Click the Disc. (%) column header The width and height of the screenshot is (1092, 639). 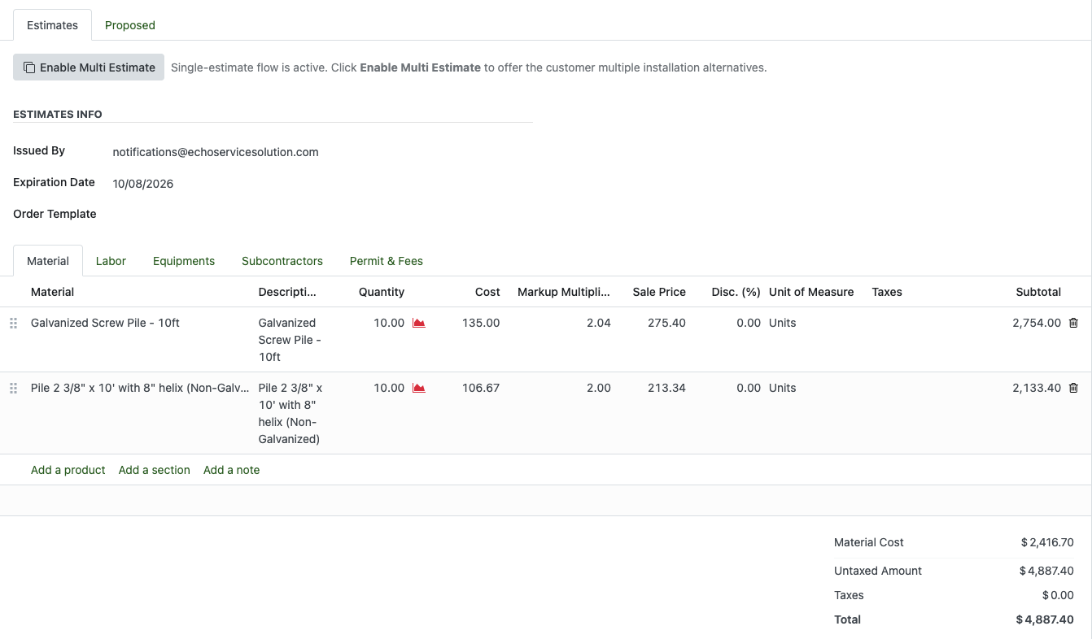[736, 292]
